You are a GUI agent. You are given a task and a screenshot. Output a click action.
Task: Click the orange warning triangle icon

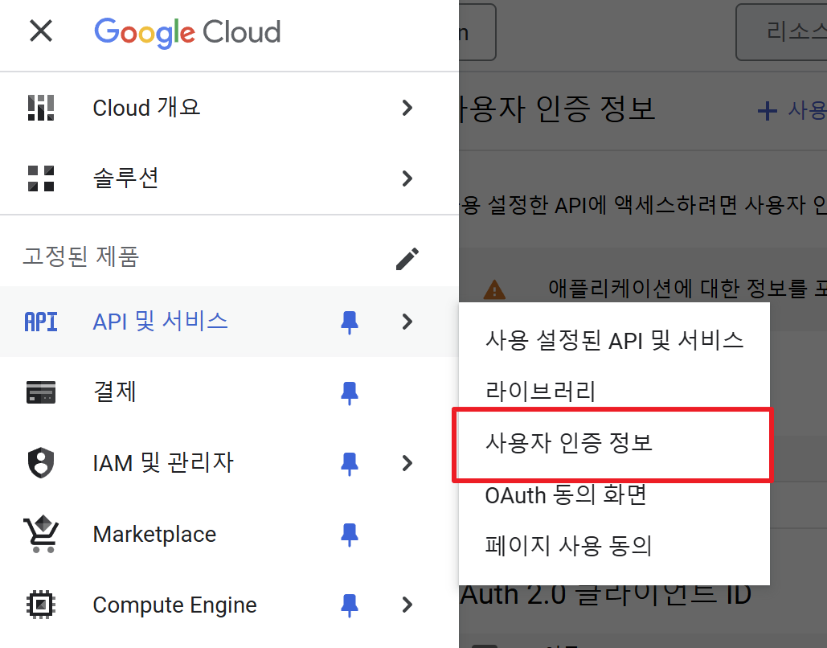494,289
